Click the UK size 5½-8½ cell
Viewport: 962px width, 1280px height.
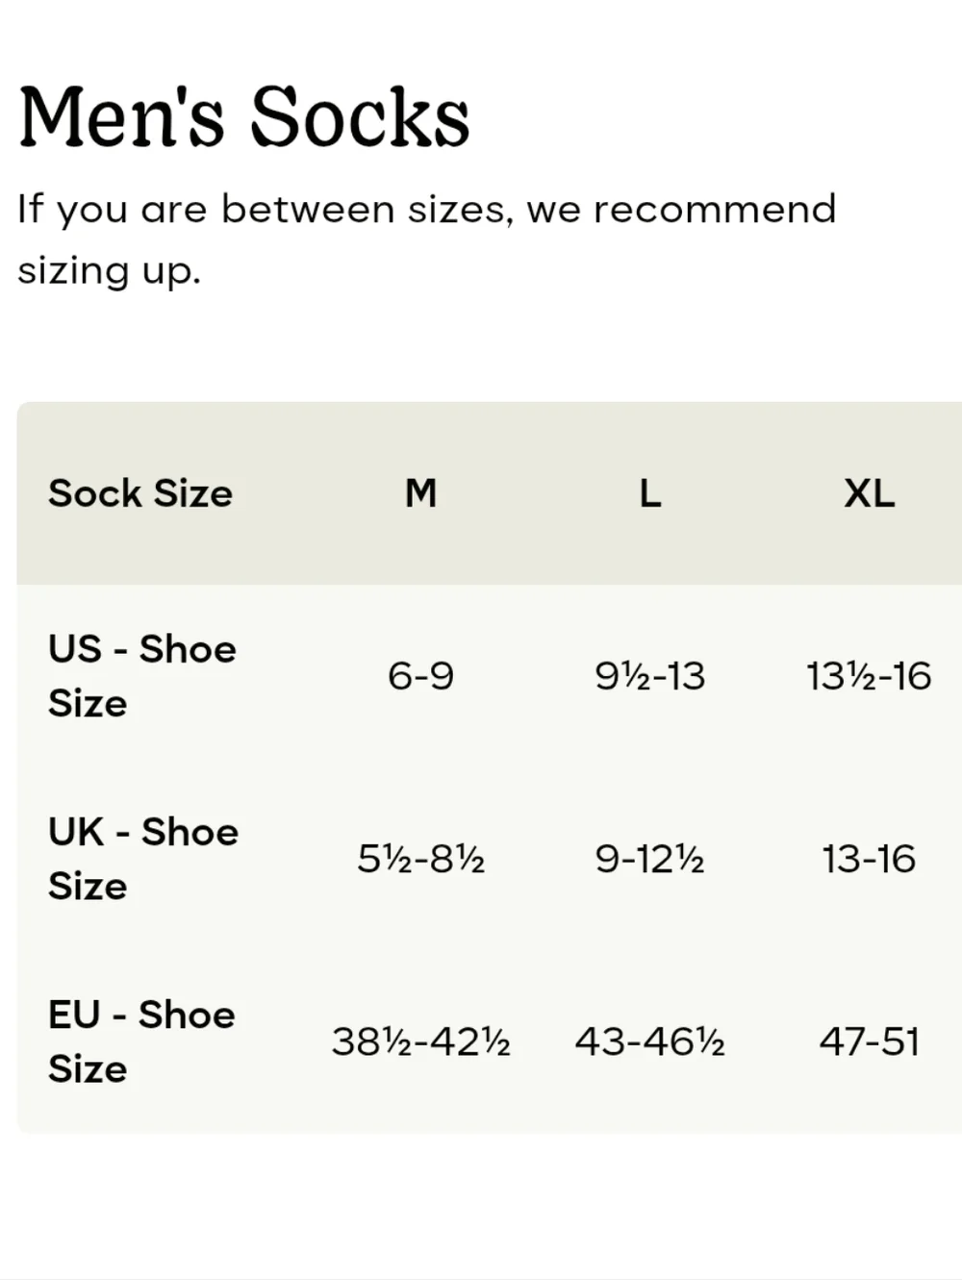420,859
